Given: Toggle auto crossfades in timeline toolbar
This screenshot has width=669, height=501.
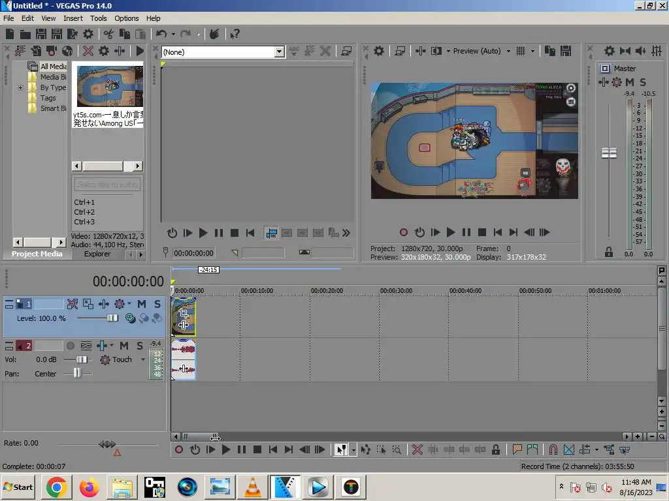Looking at the screenshot, I should pyautogui.click(x=569, y=449).
